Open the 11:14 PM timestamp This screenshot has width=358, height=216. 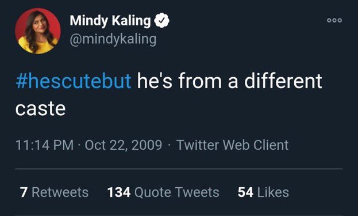click(44, 145)
